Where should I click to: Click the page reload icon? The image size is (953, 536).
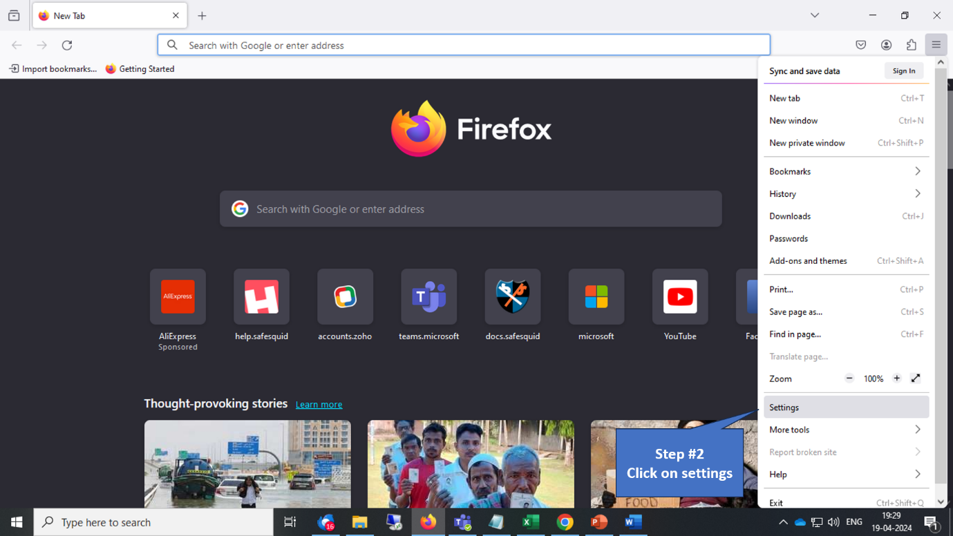coord(67,45)
